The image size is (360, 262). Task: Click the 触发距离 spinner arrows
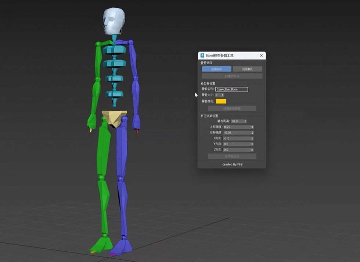coord(245,121)
